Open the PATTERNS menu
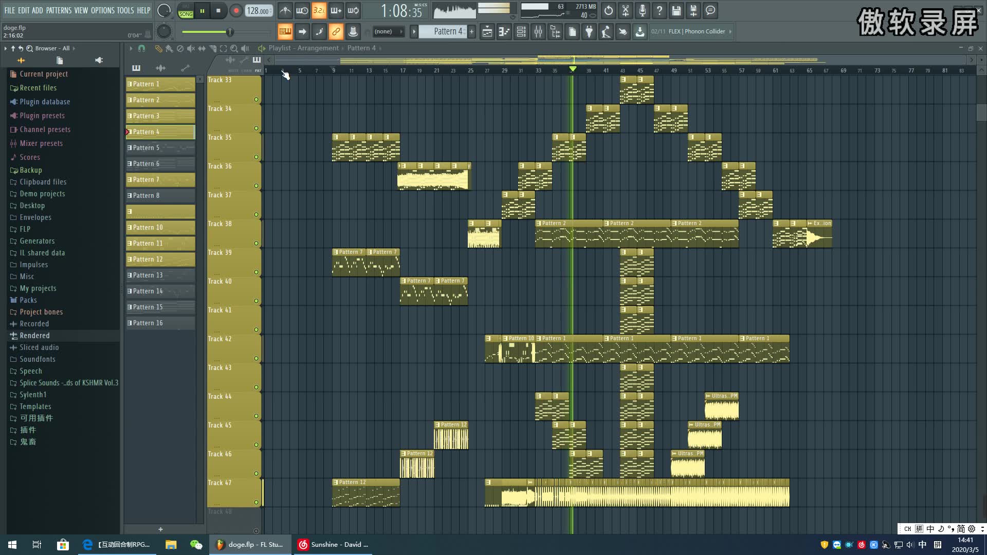Screen dimensions: 987x555 59,10
